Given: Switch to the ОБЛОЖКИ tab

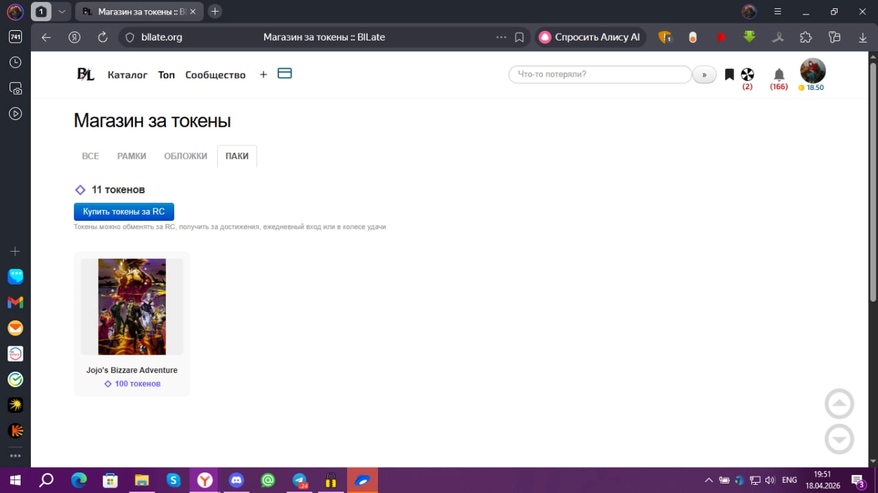Looking at the screenshot, I should pyautogui.click(x=185, y=156).
